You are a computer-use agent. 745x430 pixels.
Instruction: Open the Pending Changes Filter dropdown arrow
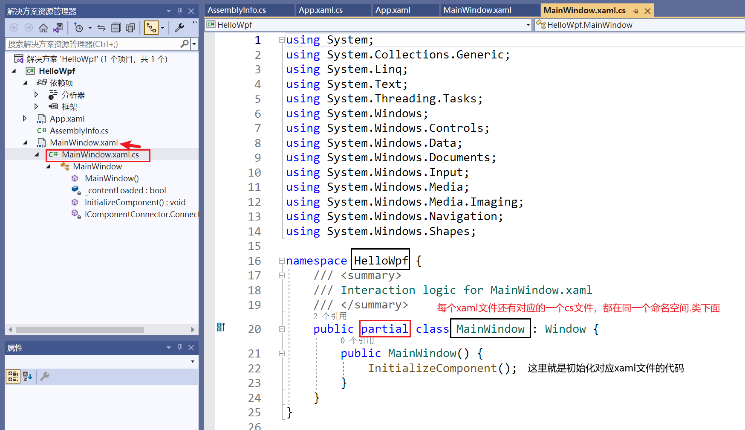(90, 28)
